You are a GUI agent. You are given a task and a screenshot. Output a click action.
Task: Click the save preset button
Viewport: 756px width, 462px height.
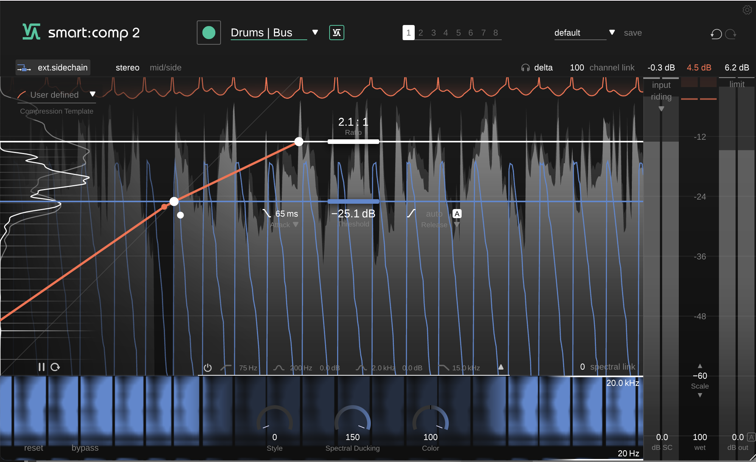(633, 33)
